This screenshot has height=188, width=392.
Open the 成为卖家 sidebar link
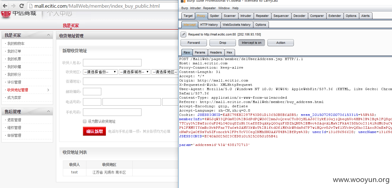point(14,98)
